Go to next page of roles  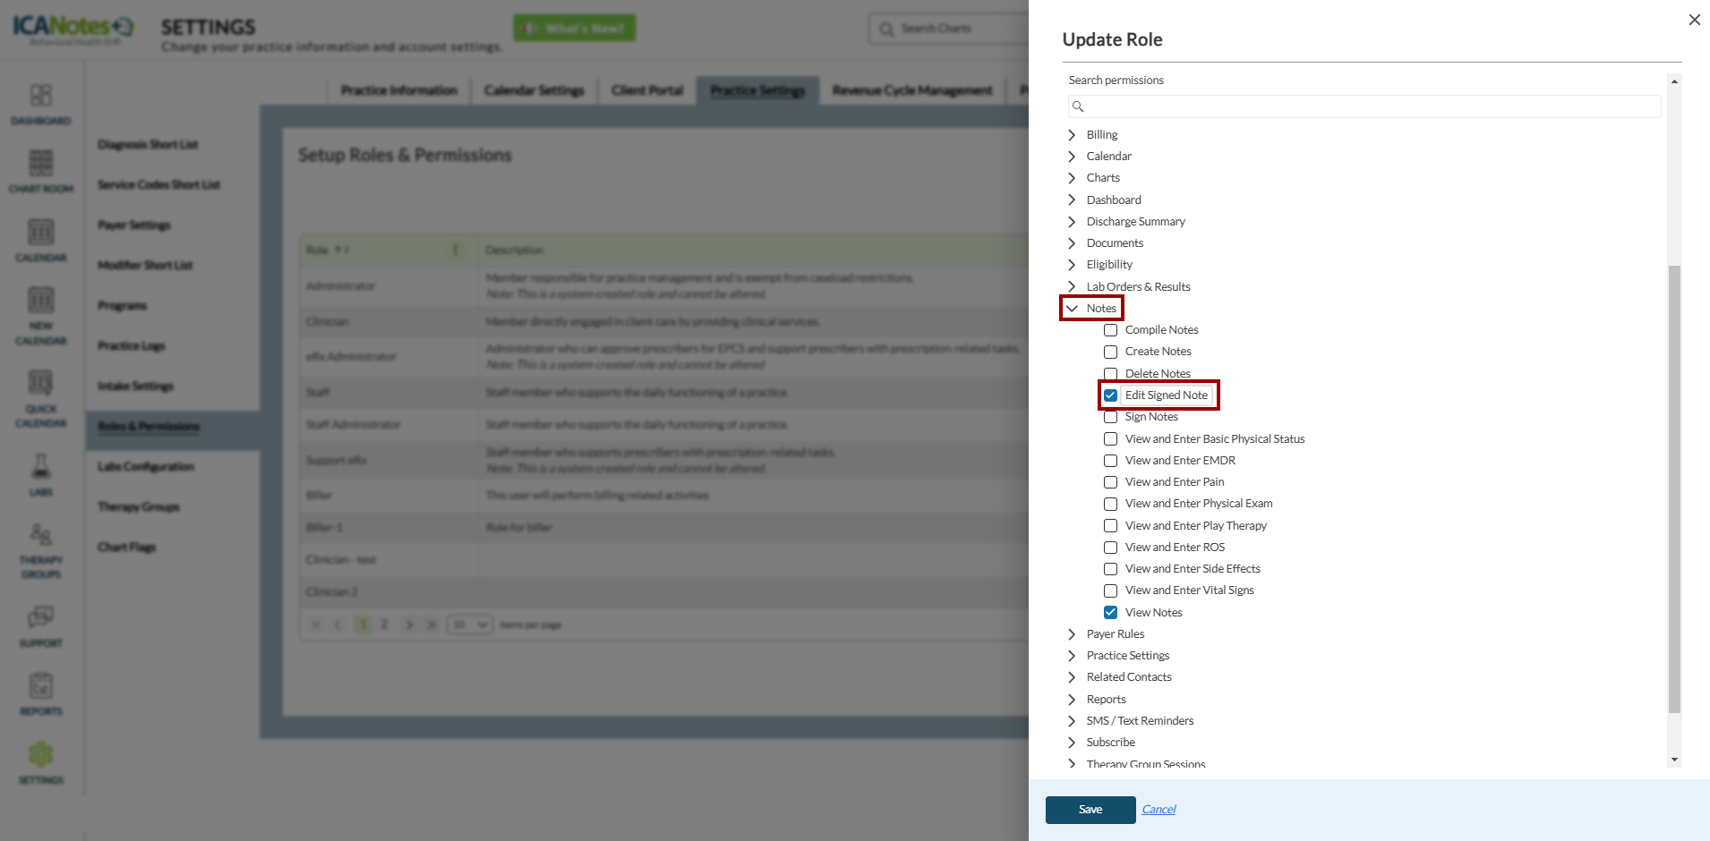pos(408,624)
